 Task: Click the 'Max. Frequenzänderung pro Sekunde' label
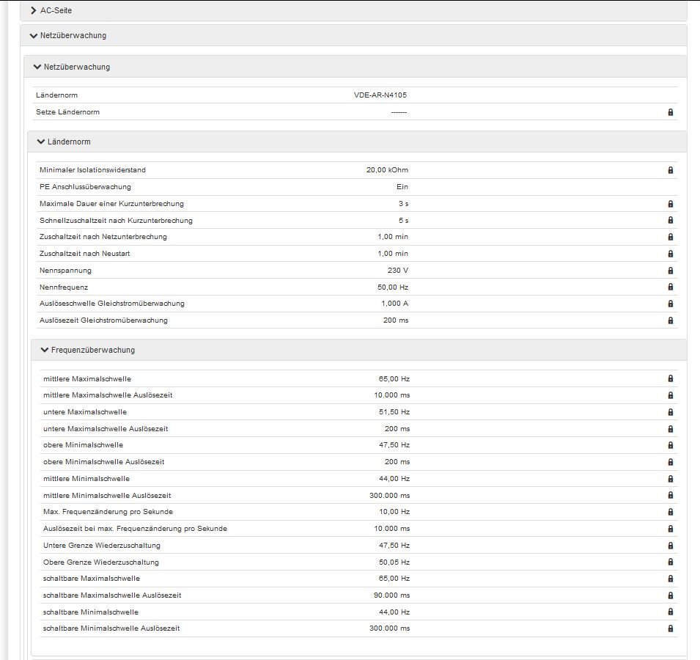point(108,512)
